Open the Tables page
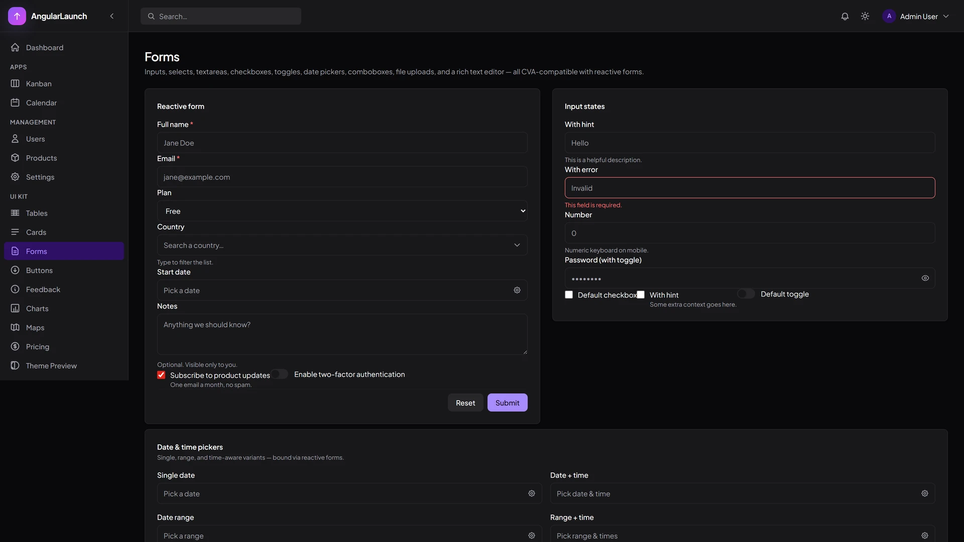The width and height of the screenshot is (964, 542). (64, 213)
